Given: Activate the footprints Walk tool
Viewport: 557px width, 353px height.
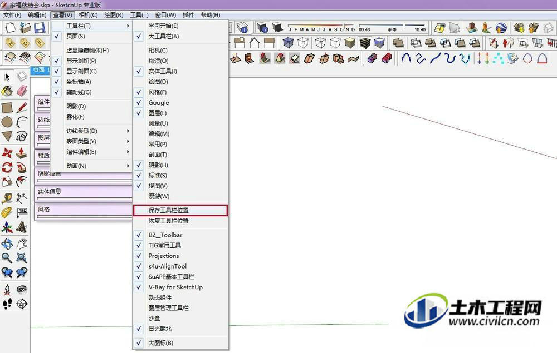Looking at the screenshot, I should tap(7, 304).
